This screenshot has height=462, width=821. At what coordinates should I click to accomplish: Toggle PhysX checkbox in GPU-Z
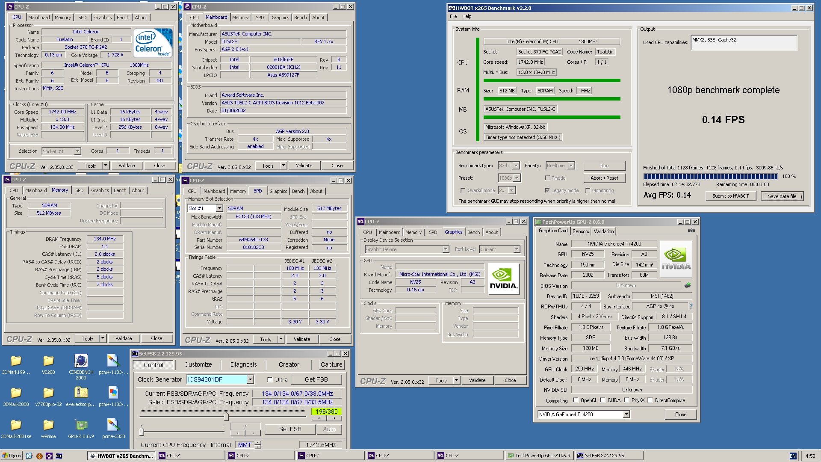[x=626, y=400]
